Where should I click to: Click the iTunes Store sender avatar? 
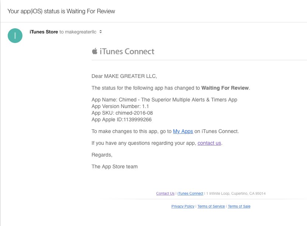tap(15, 36)
